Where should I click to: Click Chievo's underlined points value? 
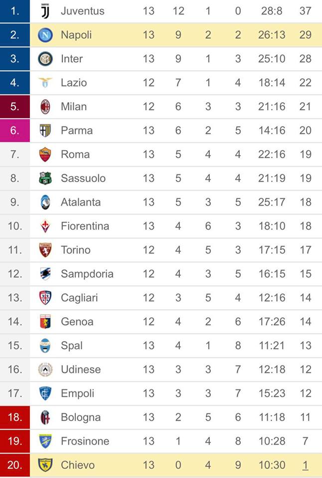(305, 465)
